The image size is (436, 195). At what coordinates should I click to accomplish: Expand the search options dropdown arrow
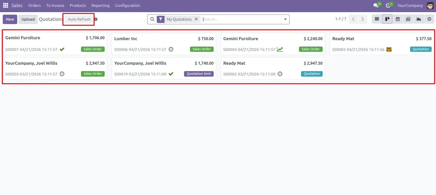click(285, 19)
